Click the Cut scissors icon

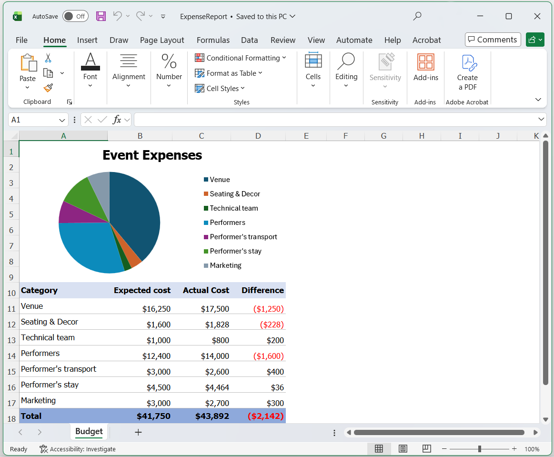point(48,58)
